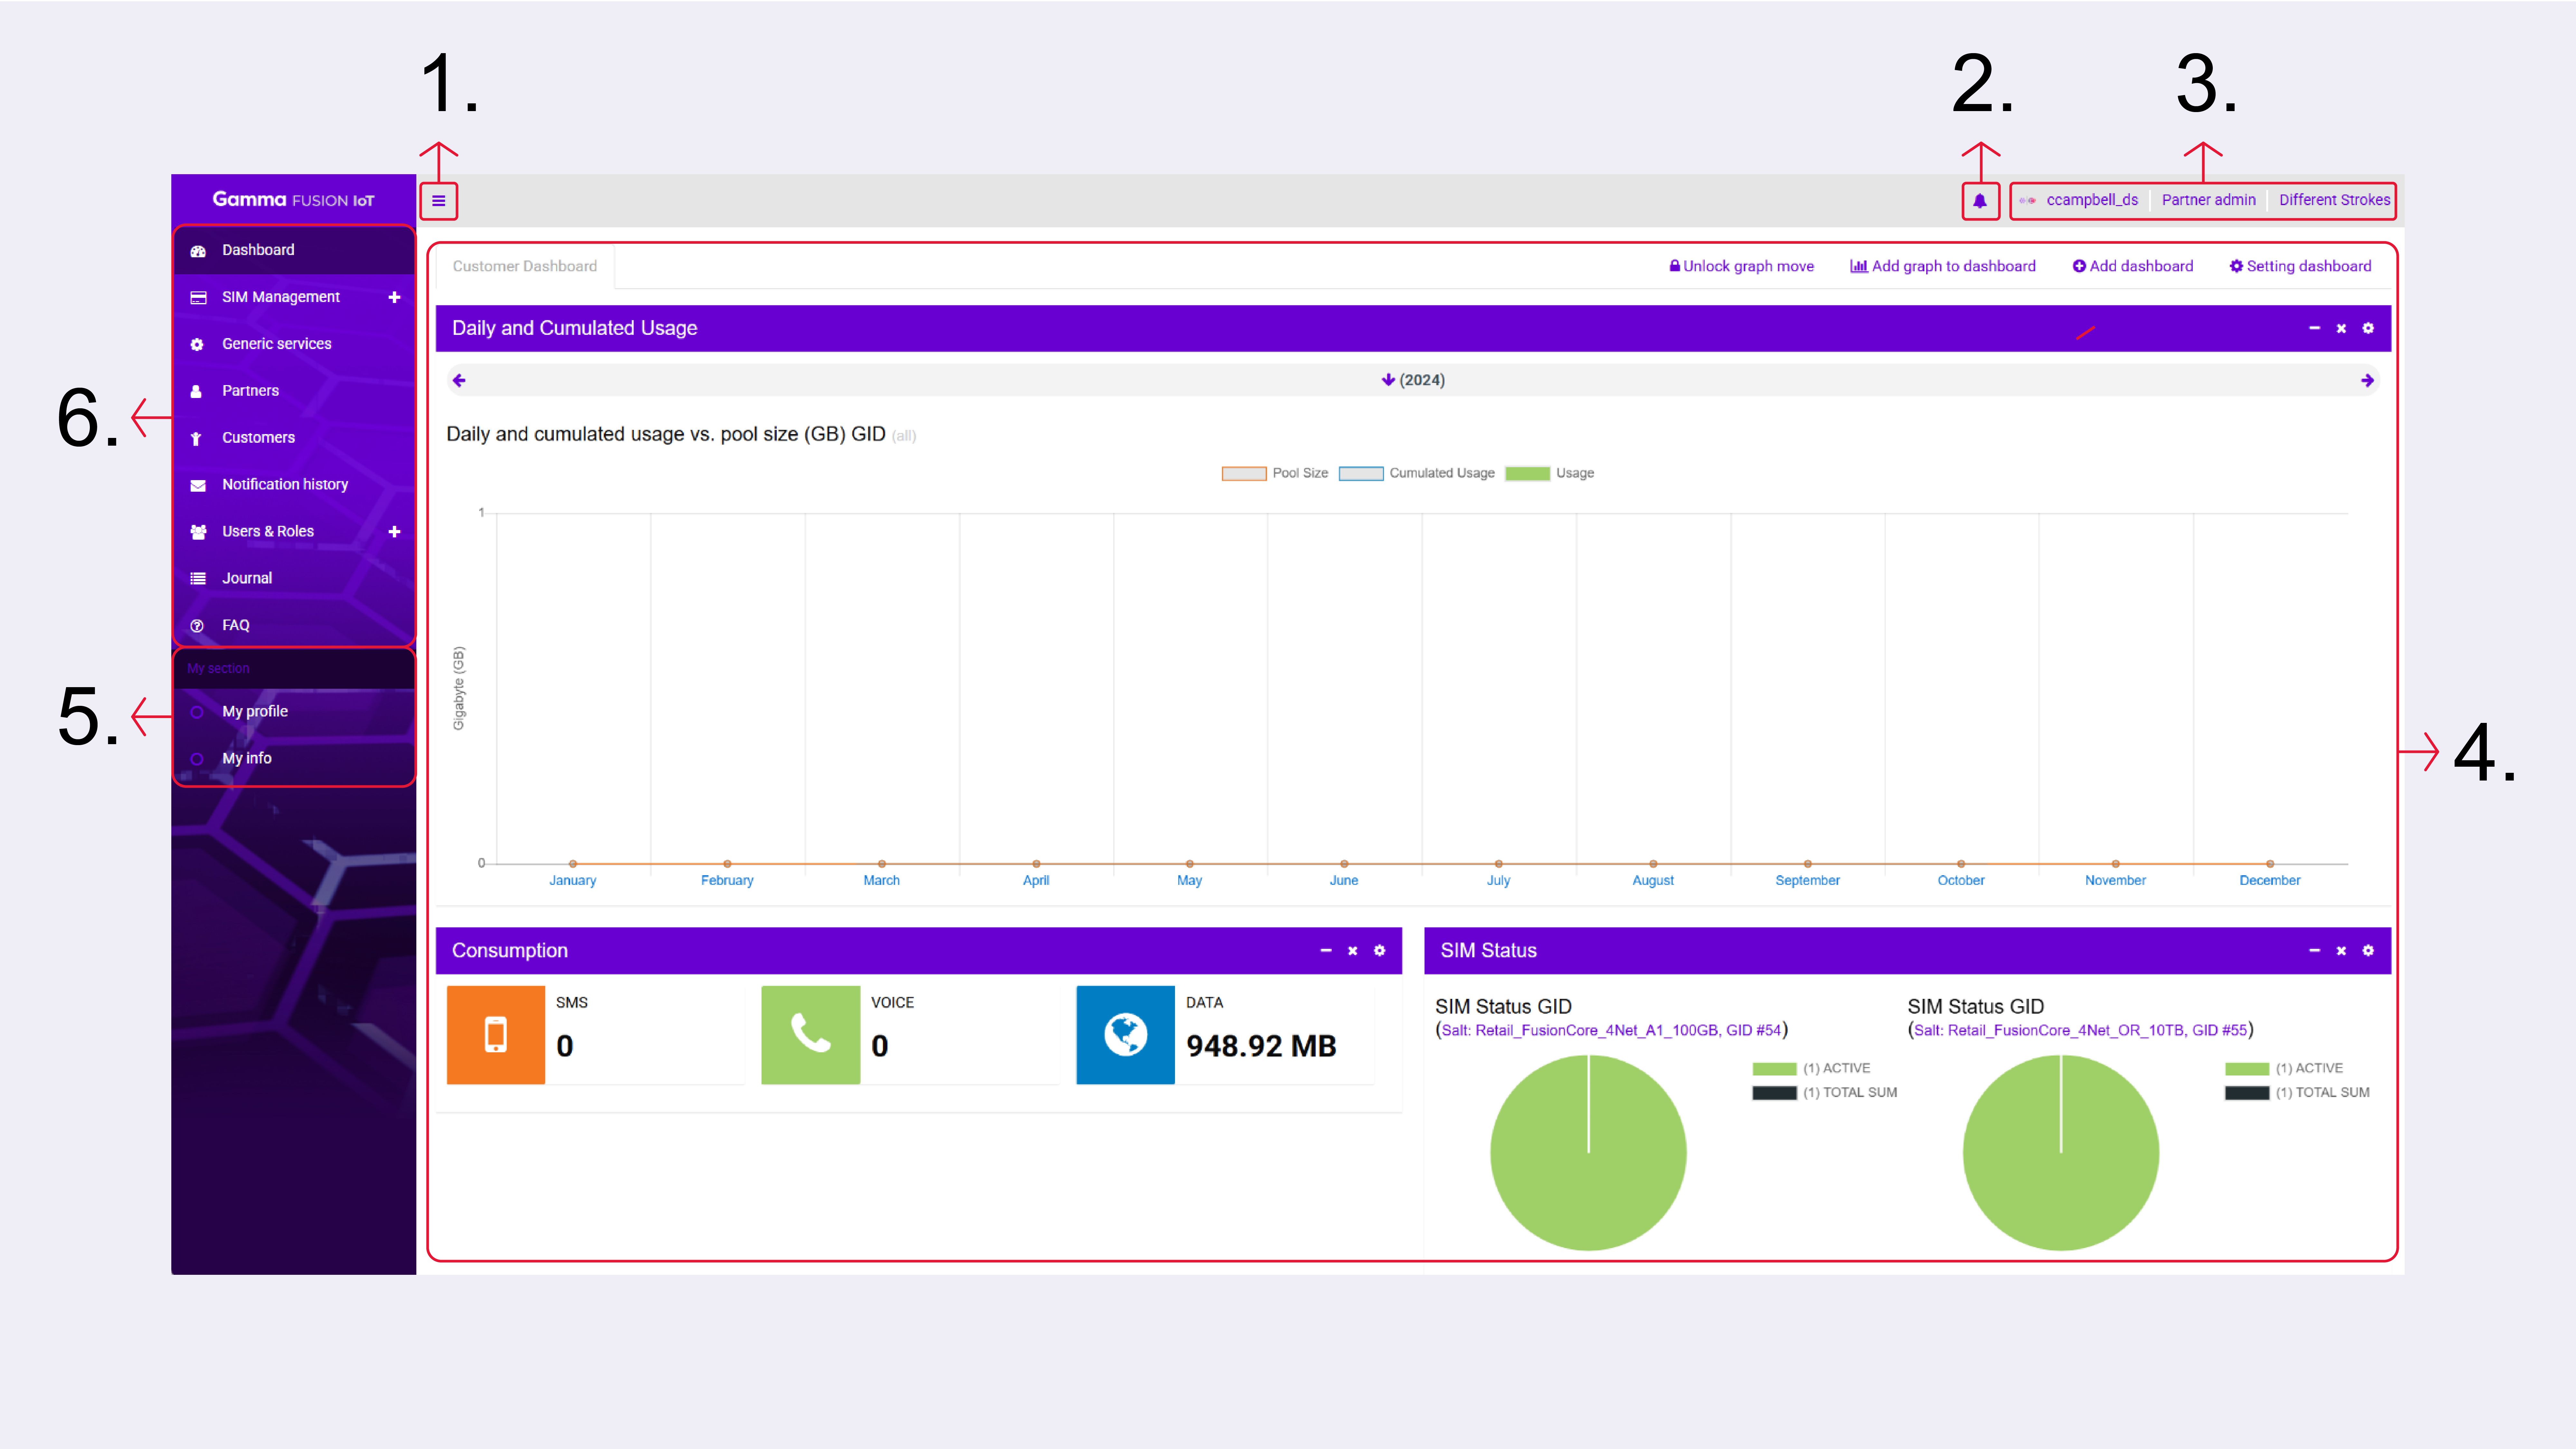Click the Customers icon in sidebar
2576x1449 pixels.
click(x=196, y=439)
